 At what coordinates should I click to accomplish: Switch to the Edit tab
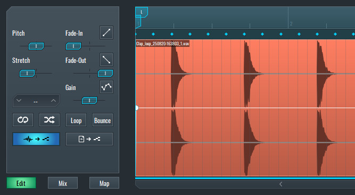click(21, 183)
